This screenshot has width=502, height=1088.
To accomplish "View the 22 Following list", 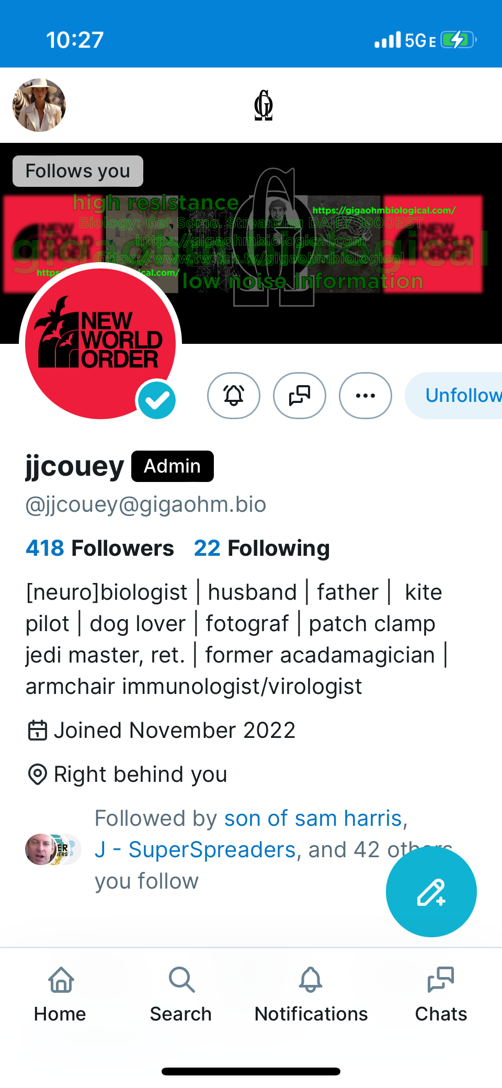I will [x=262, y=548].
